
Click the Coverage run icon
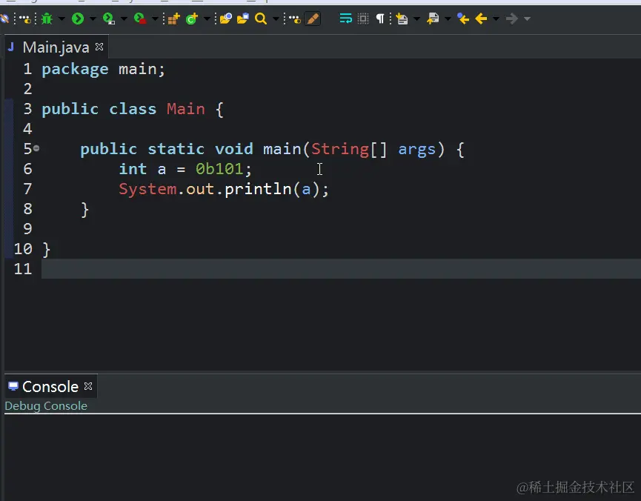tap(108, 19)
